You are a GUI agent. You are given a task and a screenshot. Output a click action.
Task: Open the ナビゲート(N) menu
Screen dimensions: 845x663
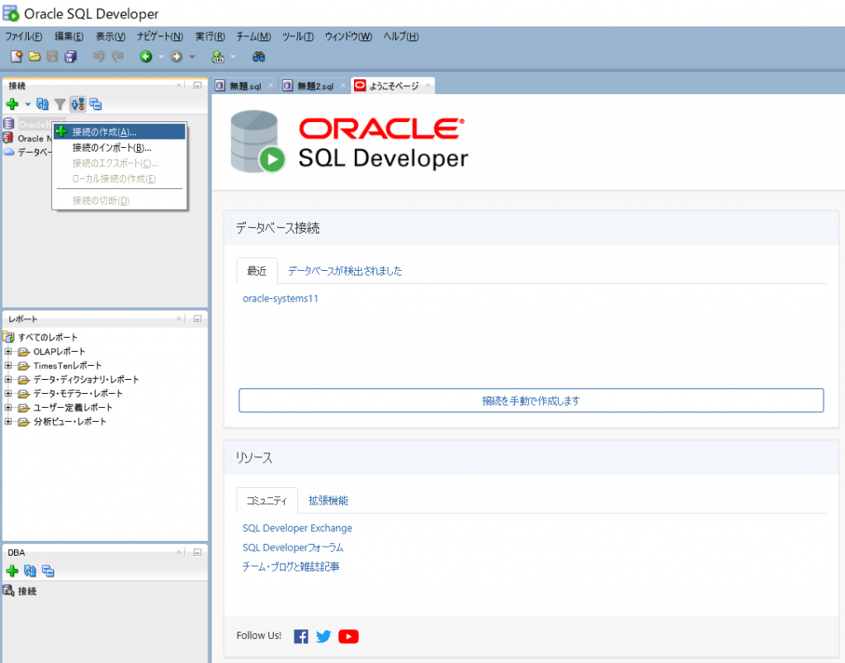160,36
